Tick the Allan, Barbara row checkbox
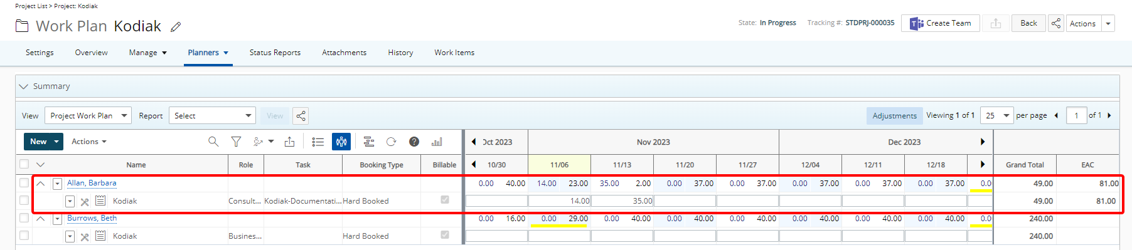 click(24, 183)
